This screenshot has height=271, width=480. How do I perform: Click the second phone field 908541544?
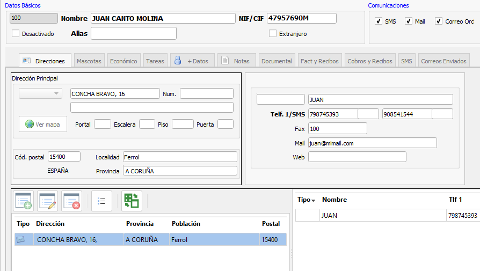point(407,114)
